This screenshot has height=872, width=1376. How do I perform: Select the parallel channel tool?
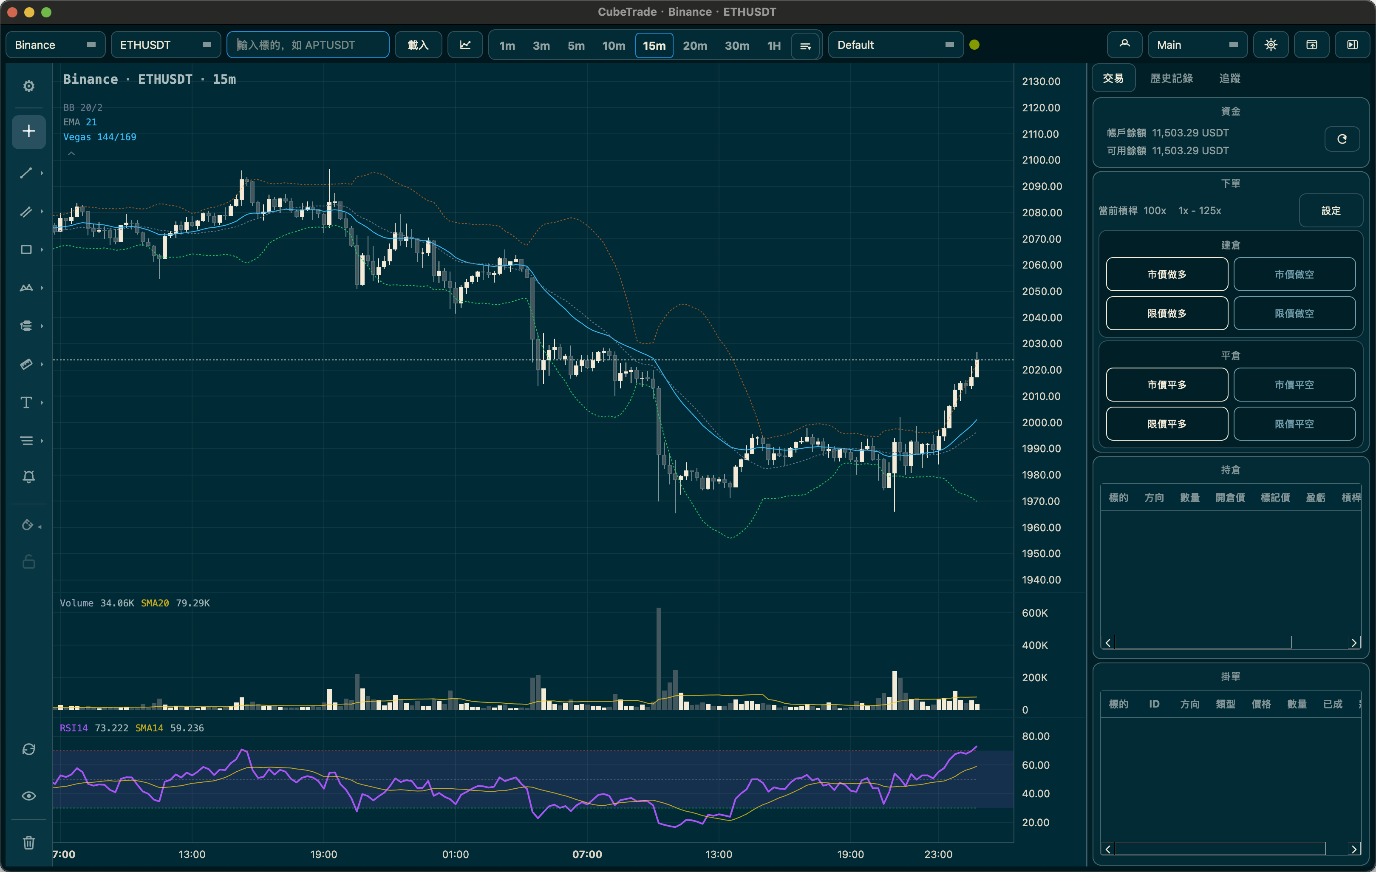[26, 212]
